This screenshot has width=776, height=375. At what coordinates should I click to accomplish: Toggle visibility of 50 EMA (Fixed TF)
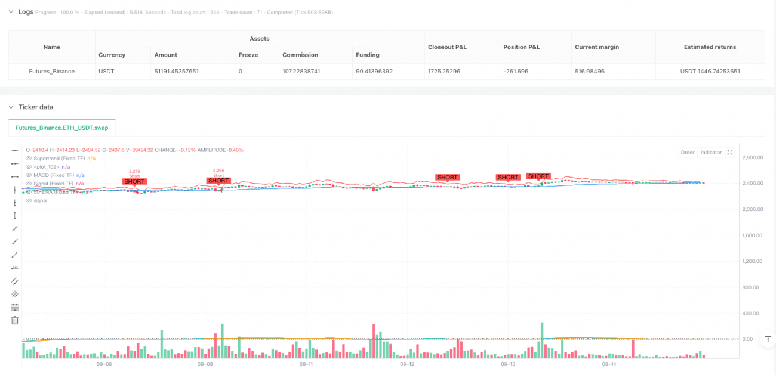click(x=28, y=192)
